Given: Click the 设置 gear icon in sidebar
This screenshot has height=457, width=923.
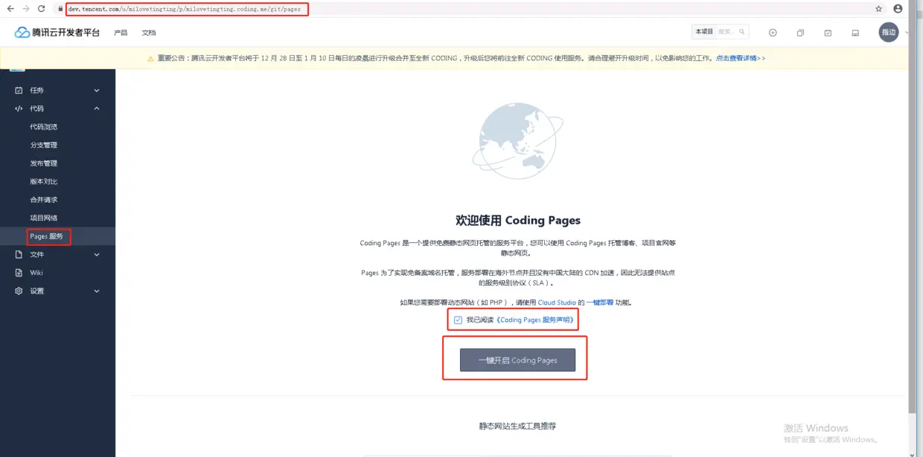Looking at the screenshot, I should point(17,291).
